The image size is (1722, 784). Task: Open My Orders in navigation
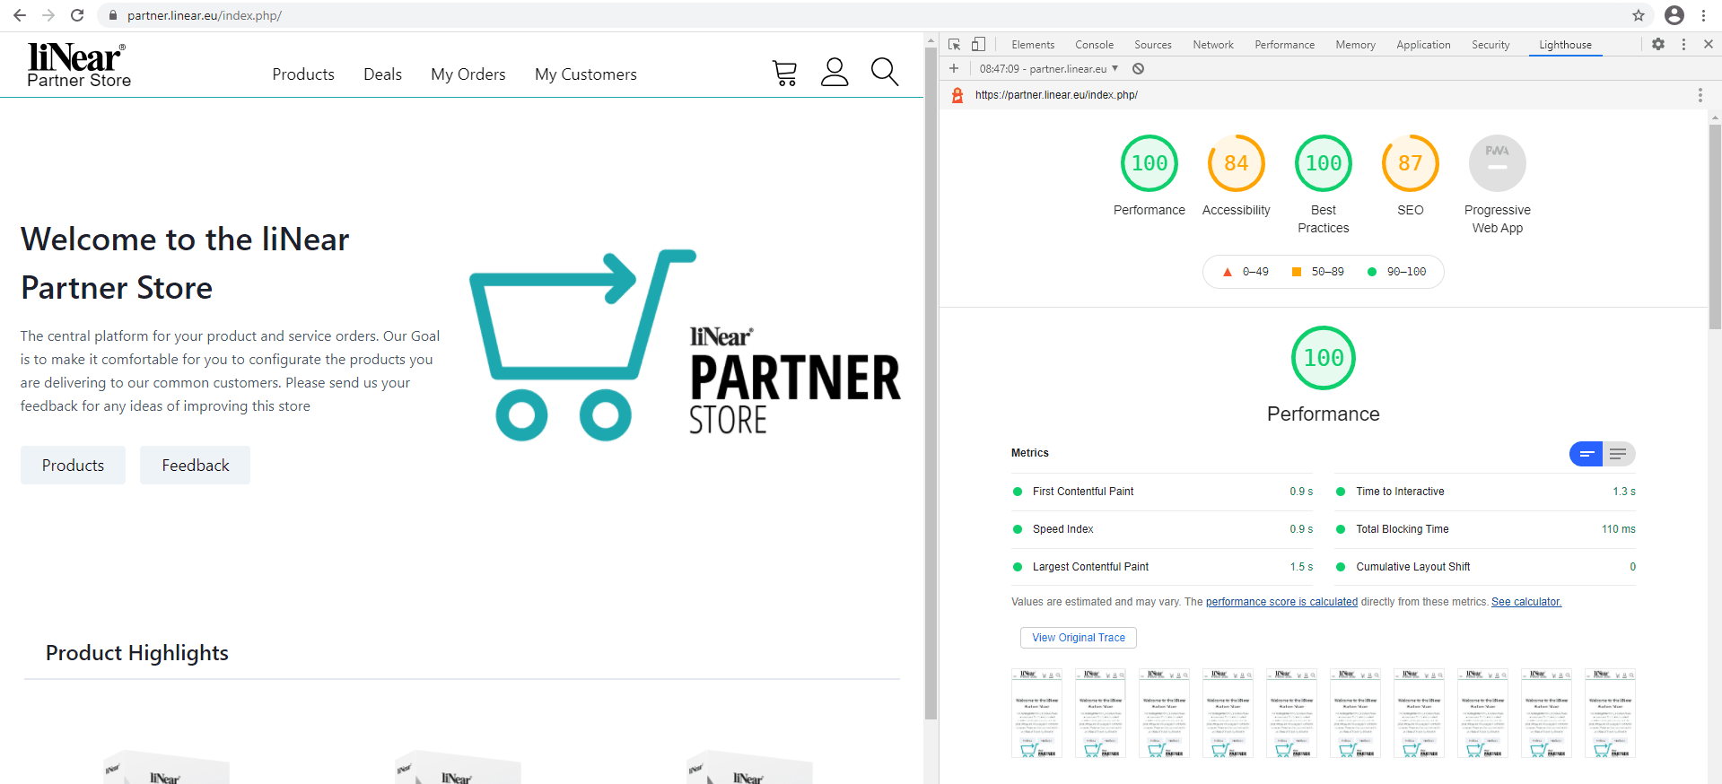click(x=468, y=74)
